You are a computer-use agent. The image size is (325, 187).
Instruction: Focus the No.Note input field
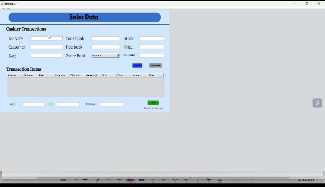pyautogui.click(x=46, y=39)
